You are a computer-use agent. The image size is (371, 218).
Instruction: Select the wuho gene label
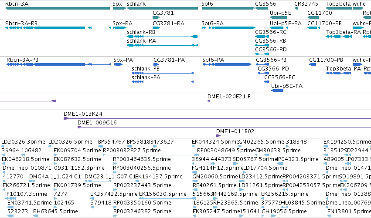359,4
